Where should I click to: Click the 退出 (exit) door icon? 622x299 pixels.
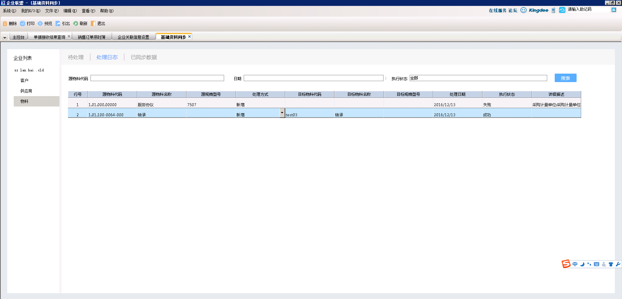(x=93, y=23)
